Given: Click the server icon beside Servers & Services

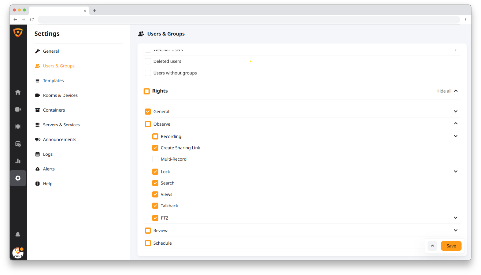Looking at the screenshot, I should 38,125.
